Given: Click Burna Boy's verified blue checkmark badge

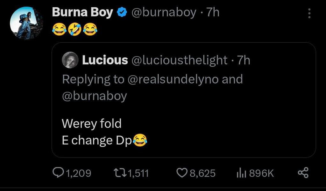Looking at the screenshot, I should pos(121,12).
